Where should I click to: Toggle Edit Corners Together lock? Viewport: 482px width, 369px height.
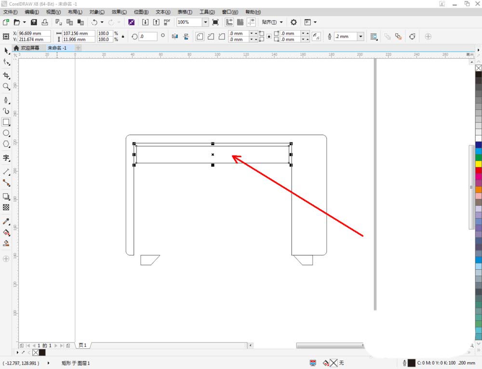click(269, 36)
